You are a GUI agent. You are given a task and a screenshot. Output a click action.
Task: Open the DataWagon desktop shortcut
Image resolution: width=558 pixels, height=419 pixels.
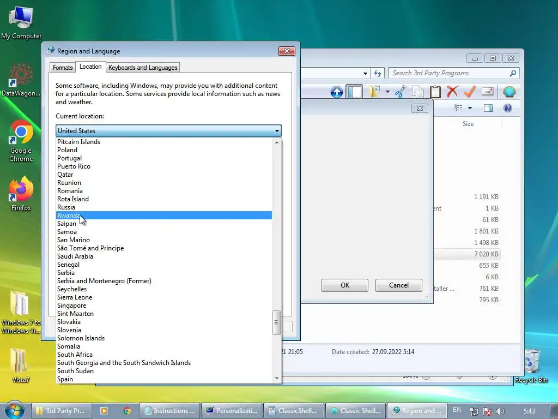click(x=21, y=80)
